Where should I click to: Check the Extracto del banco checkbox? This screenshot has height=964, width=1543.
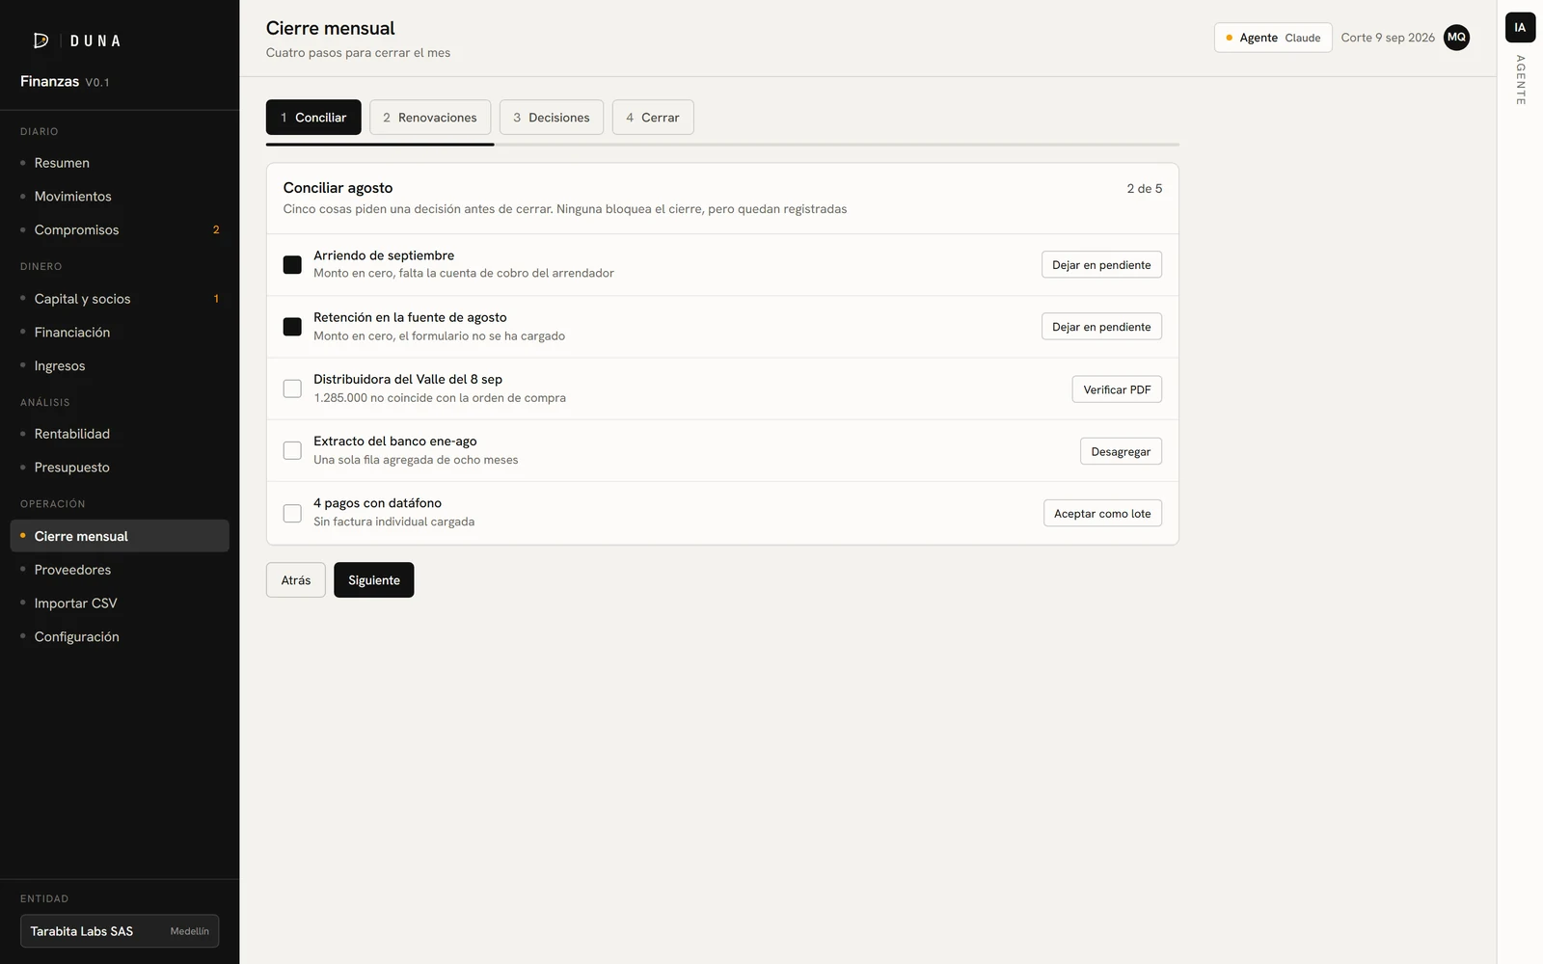[x=292, y=450]
